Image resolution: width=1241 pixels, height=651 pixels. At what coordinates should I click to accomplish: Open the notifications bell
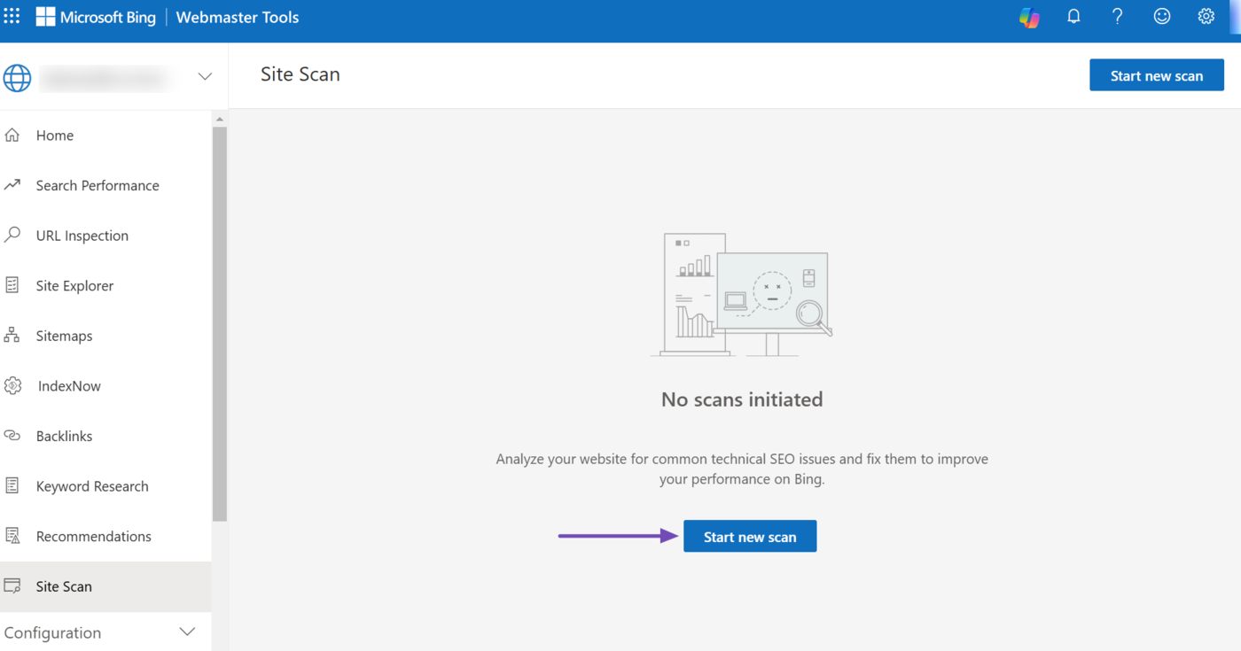(x=1073, y=17)
